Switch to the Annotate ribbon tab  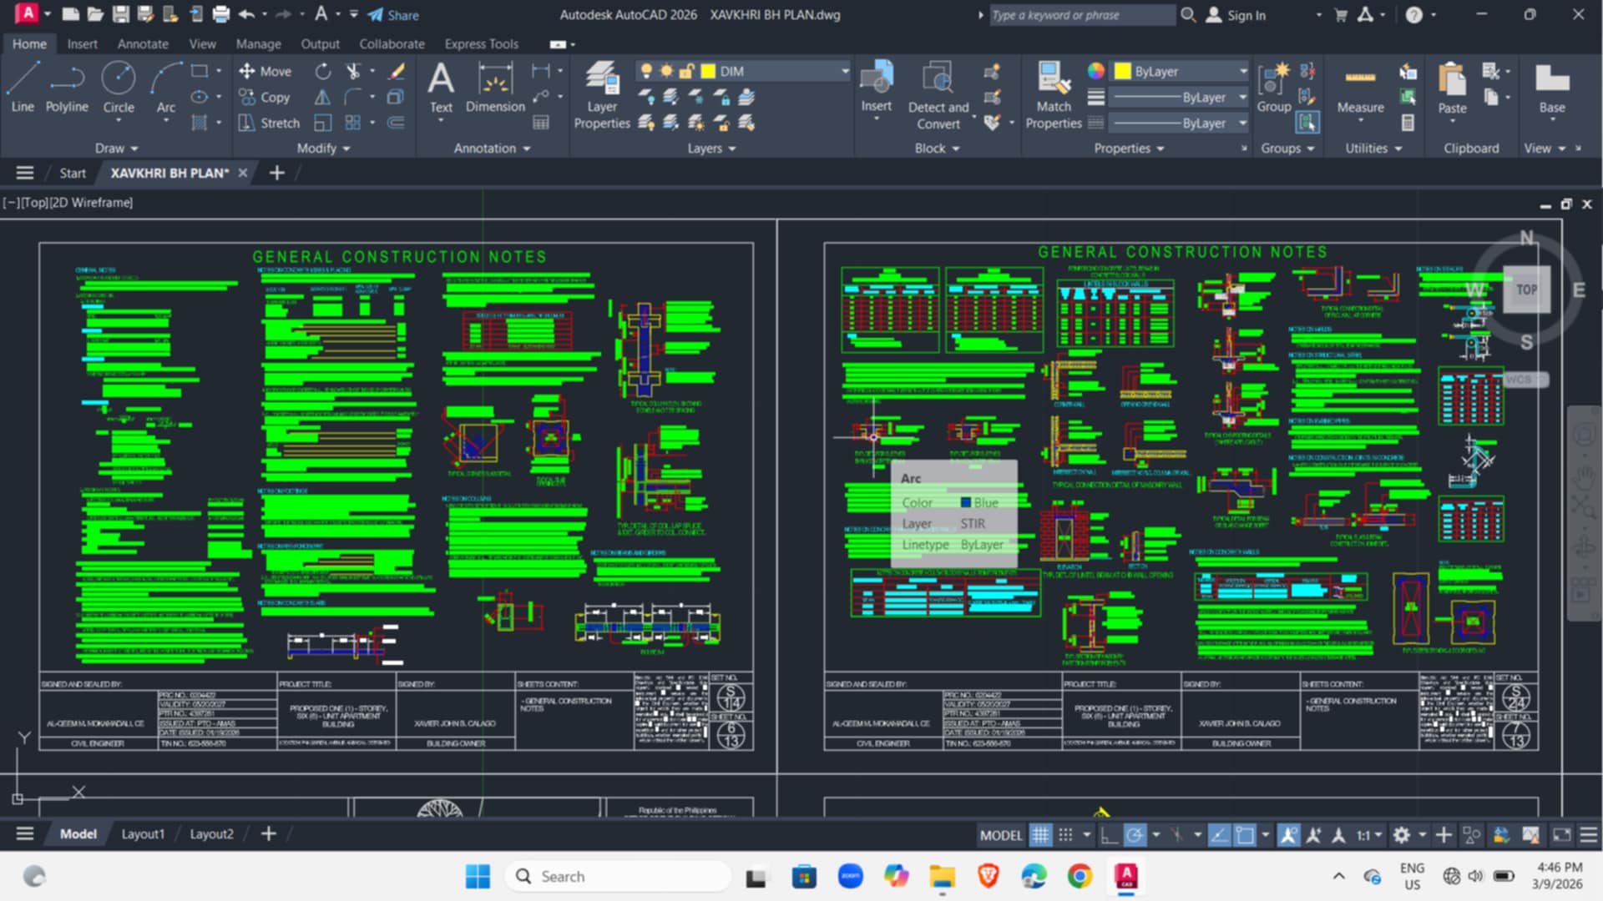pos(143,44)
